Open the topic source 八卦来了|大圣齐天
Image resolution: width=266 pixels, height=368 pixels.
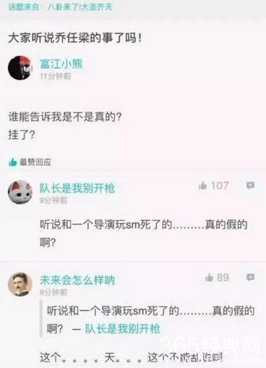coord(80,7)
